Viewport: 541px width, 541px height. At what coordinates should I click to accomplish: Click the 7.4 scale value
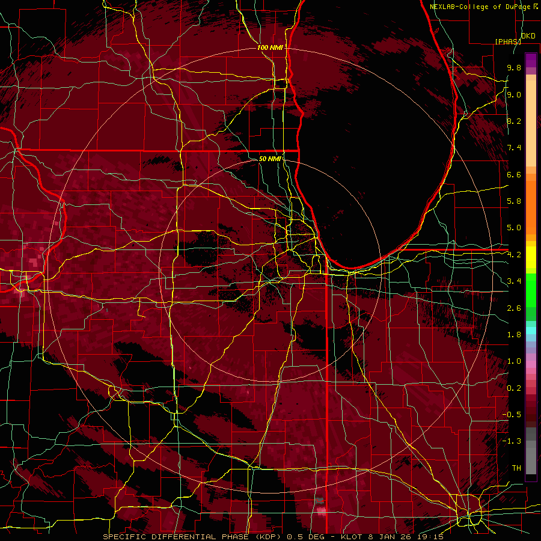(514, 148)
